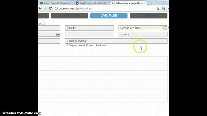
Task: Reload the Datawrapper page
Action: pos(50,8)
